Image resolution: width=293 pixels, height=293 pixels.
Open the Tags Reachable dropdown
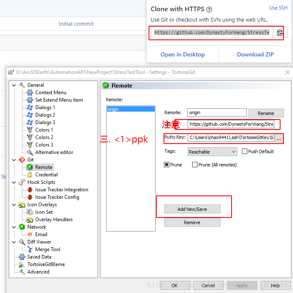(x=212, y=152)
